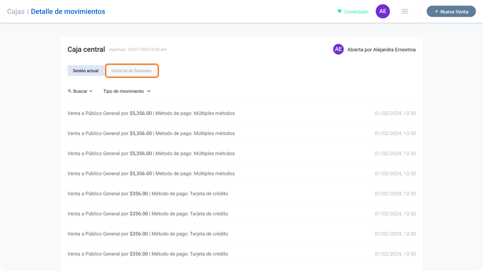Click the green Conectado status indicator
Screen dimensions: 483x271
pos(352,12)
